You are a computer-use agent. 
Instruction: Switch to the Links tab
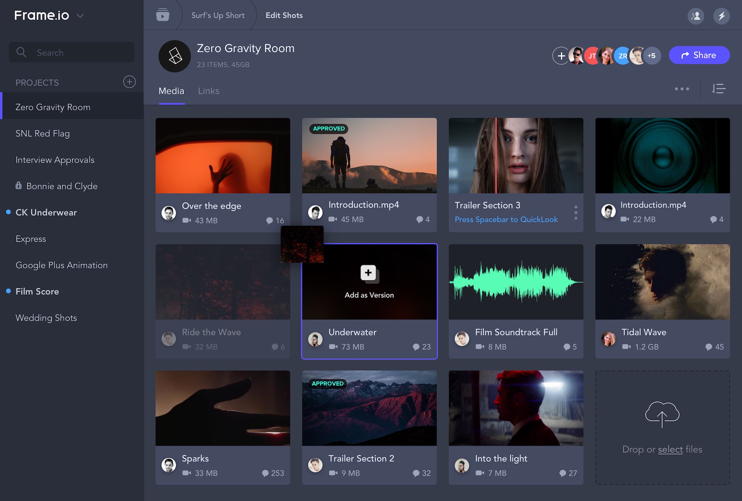coord(208,91)
